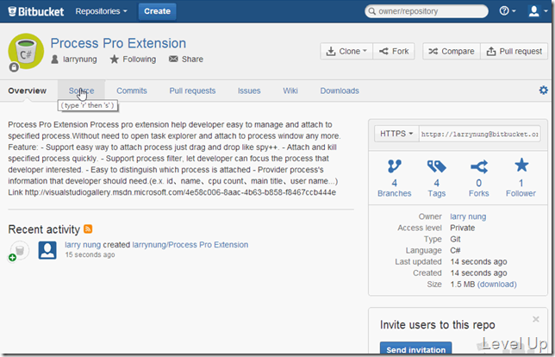The image size is (555, 357).
Task: Click the repository created activity icon
Action: pos(19,251)
